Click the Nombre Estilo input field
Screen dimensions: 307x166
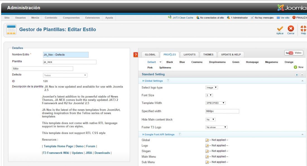(x=66, y=55)
